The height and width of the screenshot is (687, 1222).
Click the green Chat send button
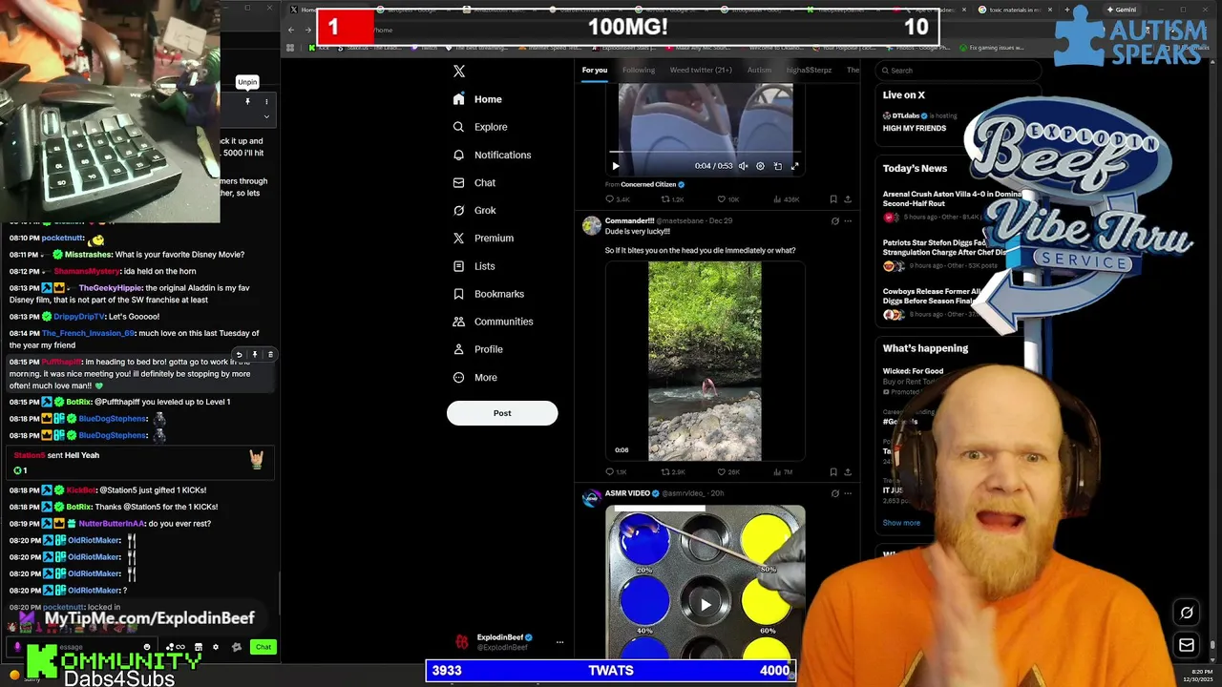pos(263,647)
